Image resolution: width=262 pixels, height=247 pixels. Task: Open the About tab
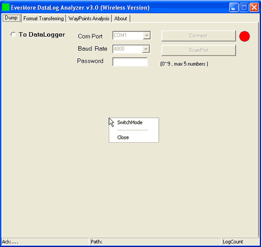click(121, 18)
